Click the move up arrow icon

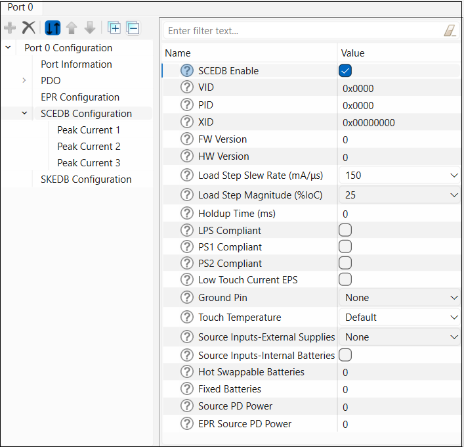[71, 28]
